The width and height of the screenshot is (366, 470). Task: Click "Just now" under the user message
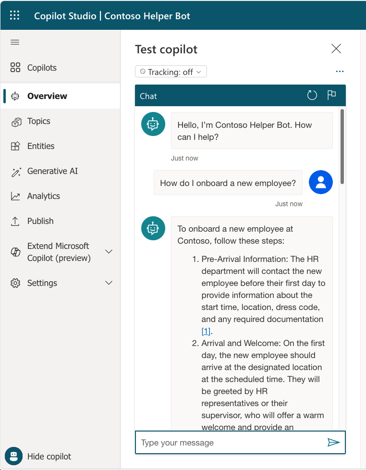pos(289,204)
